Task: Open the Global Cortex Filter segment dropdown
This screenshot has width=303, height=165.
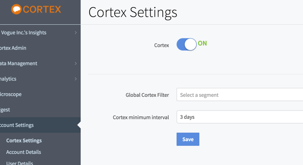Action: 240,95
